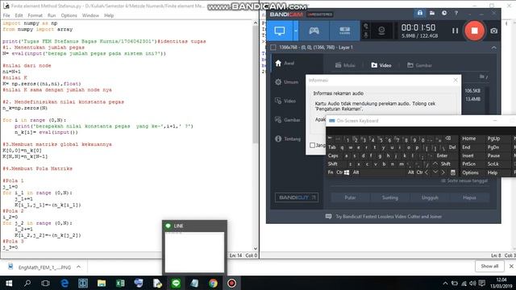Close the Informasi dialog
Image resolution: width=516 pixels, height=290 pixels.
click(x=456, y=81)
